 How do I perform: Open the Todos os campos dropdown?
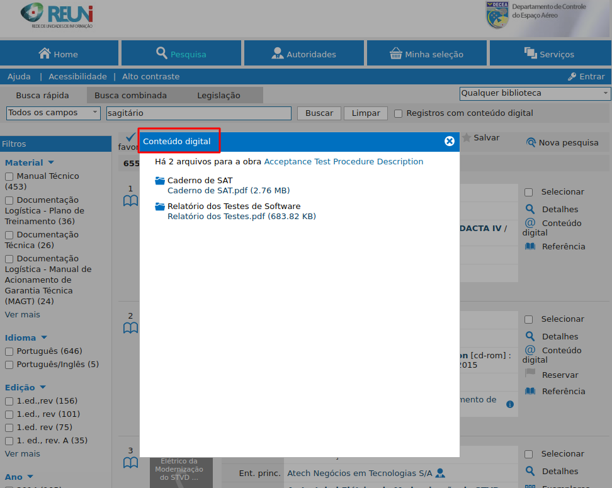[x=54, y=113]
